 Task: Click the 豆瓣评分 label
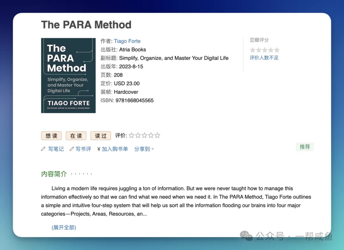click(259, 40)
